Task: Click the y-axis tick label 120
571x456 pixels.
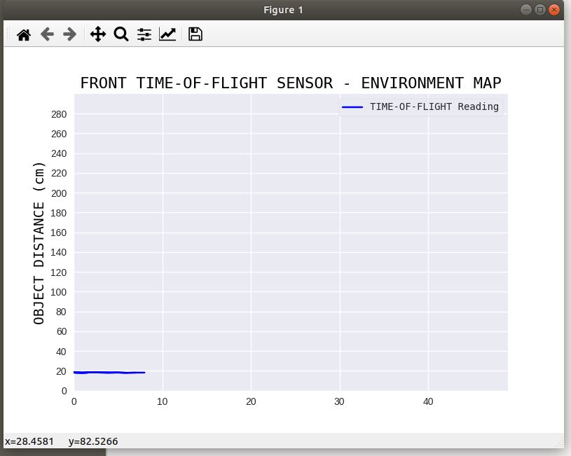Action: [59, 272]
